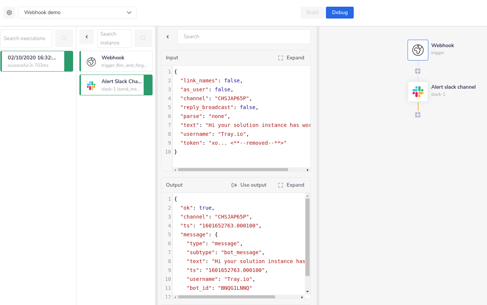487x305 pixels.
Task: Select the Webhook globe icon on the canvas
Action: pyautogui.click(x=418, y=50)
